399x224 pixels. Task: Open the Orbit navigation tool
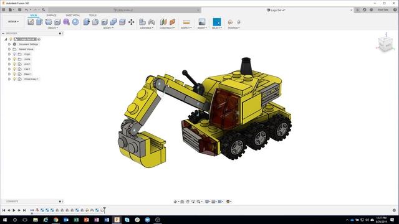[x=175, y=202]
